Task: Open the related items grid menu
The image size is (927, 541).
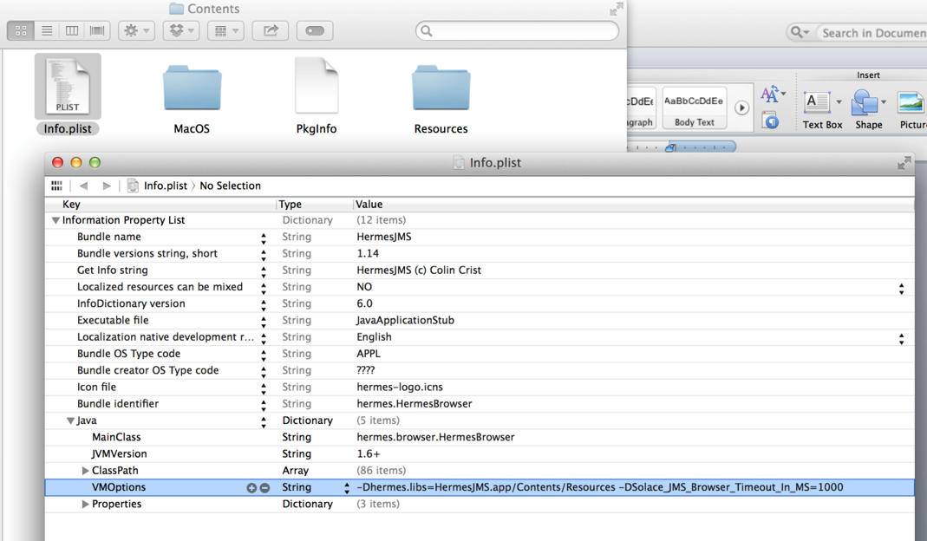Action: pyautogui.click(x=57, y=186)
